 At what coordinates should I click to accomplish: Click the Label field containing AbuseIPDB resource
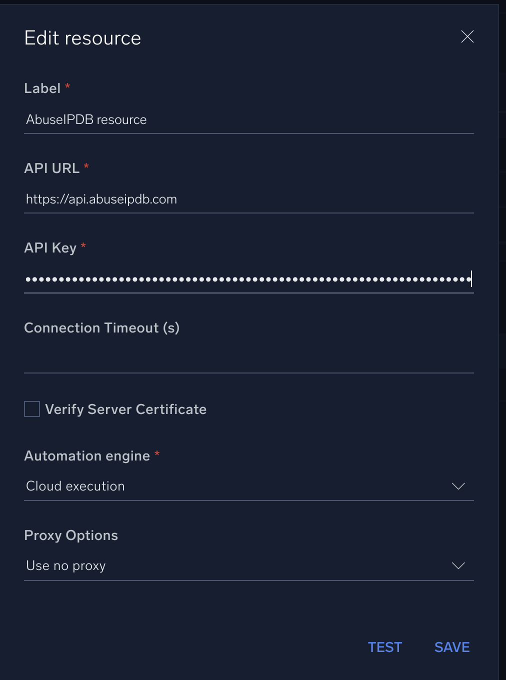click(x=248, y=120)
